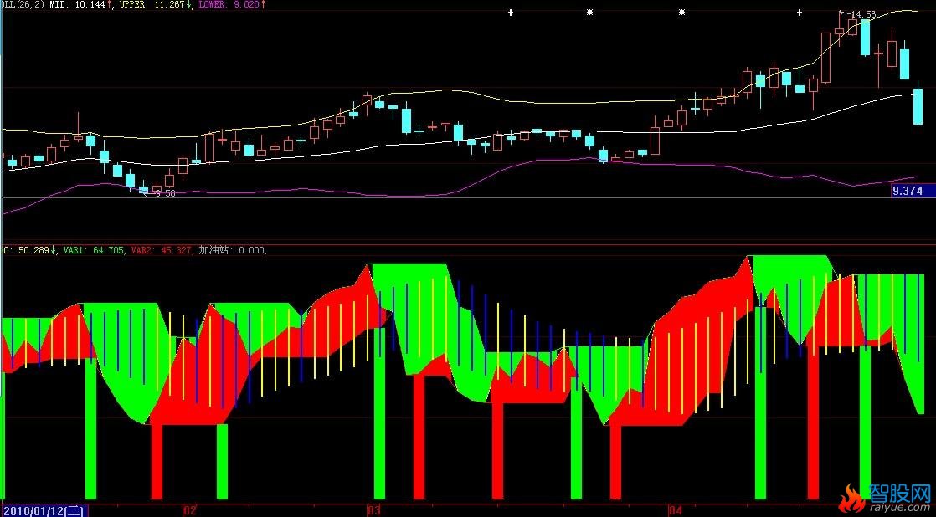
Task: Select the 8.50 low price label
Action: (x=165, y=193)
